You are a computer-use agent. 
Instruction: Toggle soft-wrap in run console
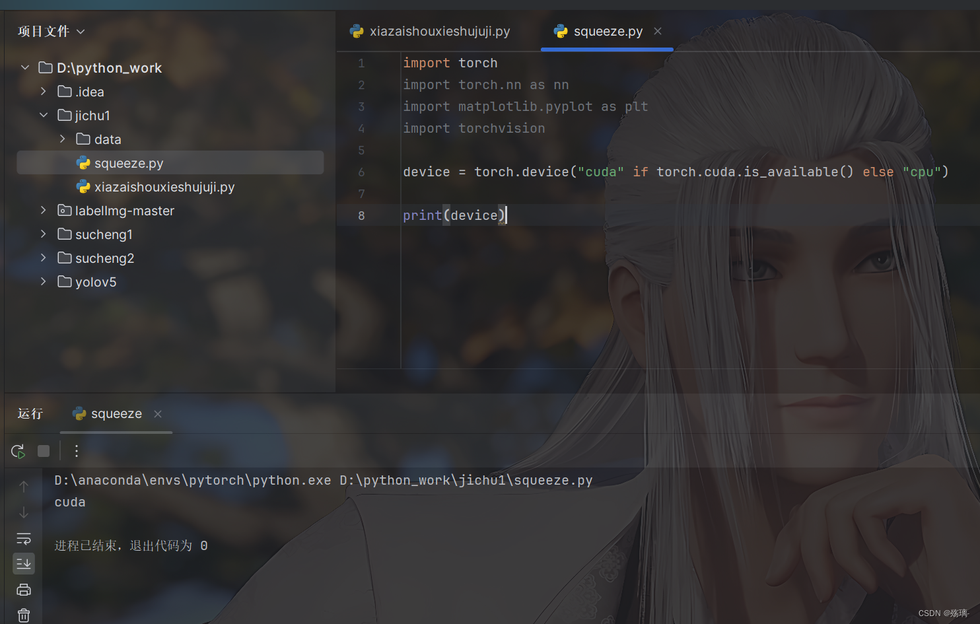tap(24, 538)
